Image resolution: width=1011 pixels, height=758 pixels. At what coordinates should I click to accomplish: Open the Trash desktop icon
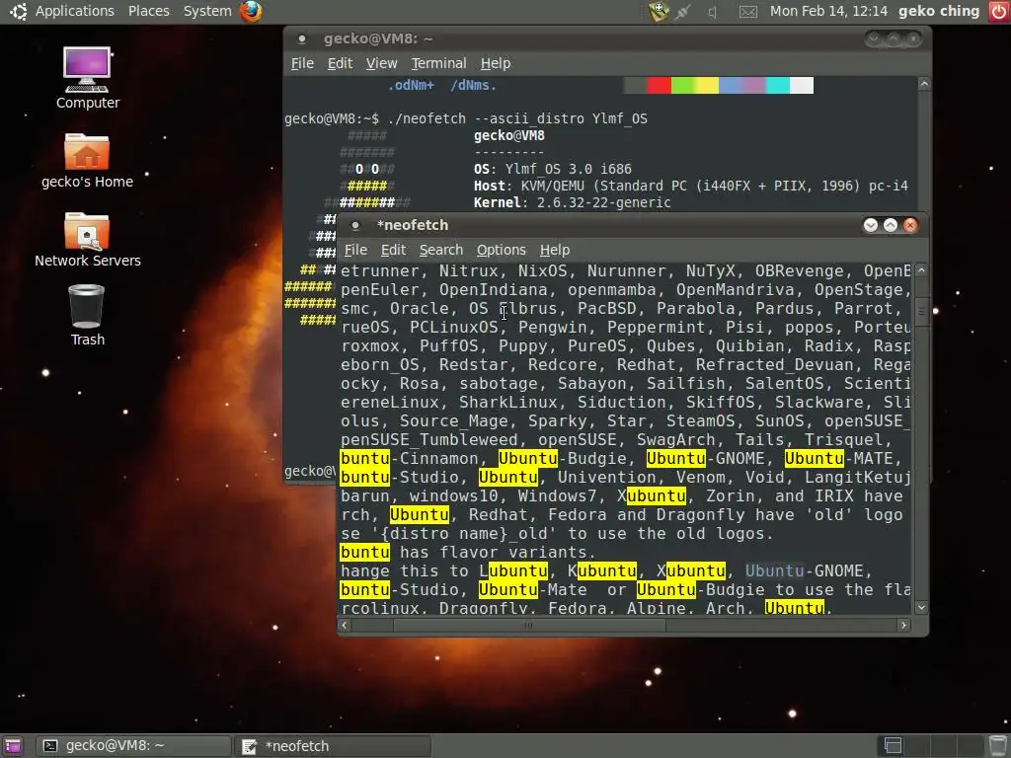pos(87,316)
